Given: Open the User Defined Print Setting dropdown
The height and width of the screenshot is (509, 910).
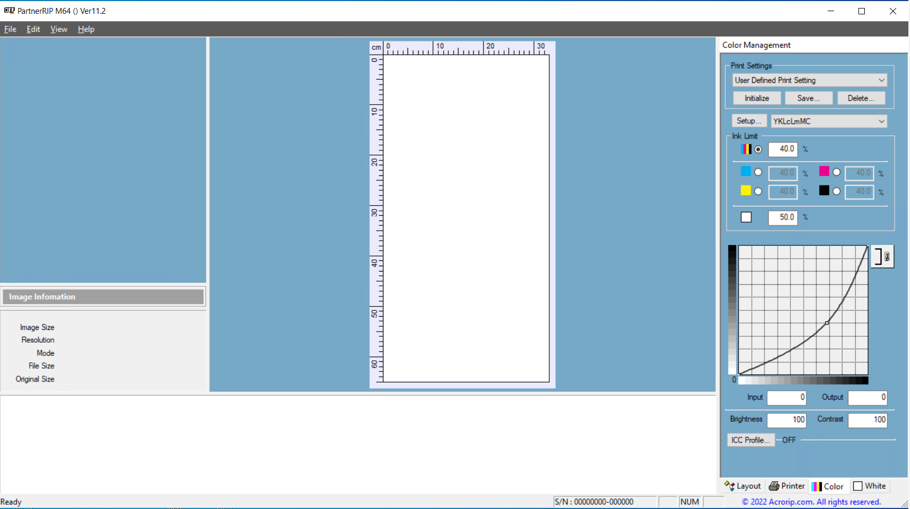Looking at the screenshot, I should pos(810,80).
